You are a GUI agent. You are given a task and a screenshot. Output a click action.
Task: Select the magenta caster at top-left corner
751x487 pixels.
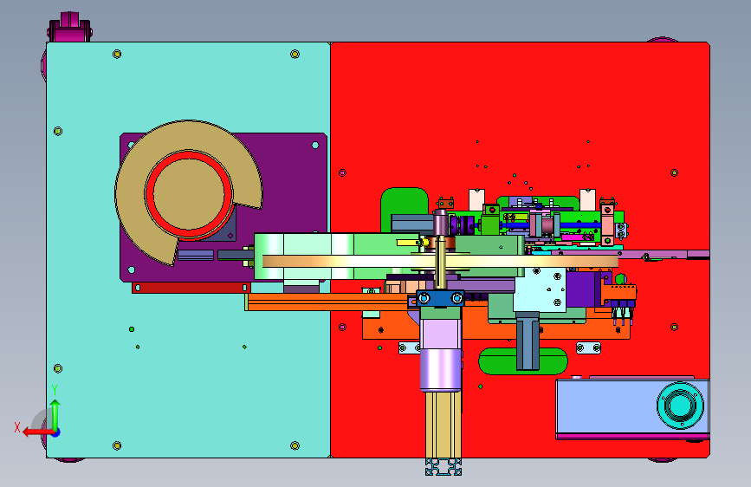point(70,29)
